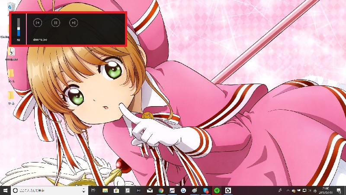The width and height of the screenshot is (346, 195).
Task: Open the blue circular G app on taskbar
Action: 183,190
